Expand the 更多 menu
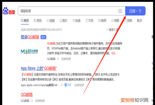The height and width of the screenshot is (105, 155). pyautogui.click(x=139, y=21)
